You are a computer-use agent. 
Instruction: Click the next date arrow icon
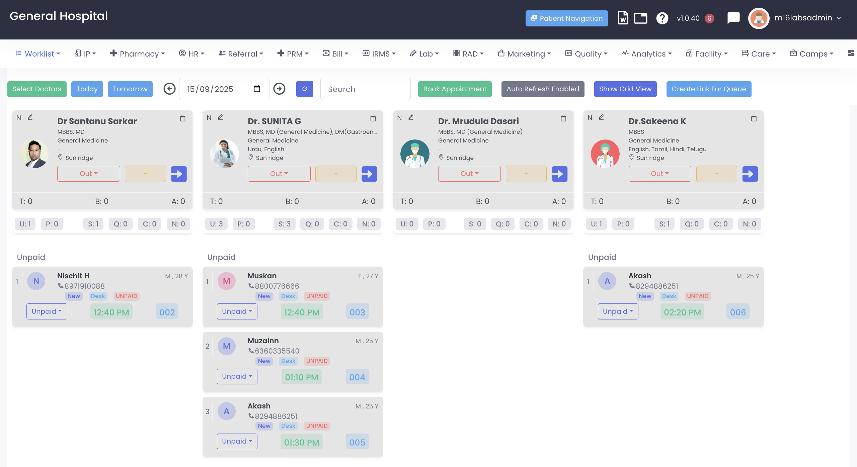tap(279, 89)
